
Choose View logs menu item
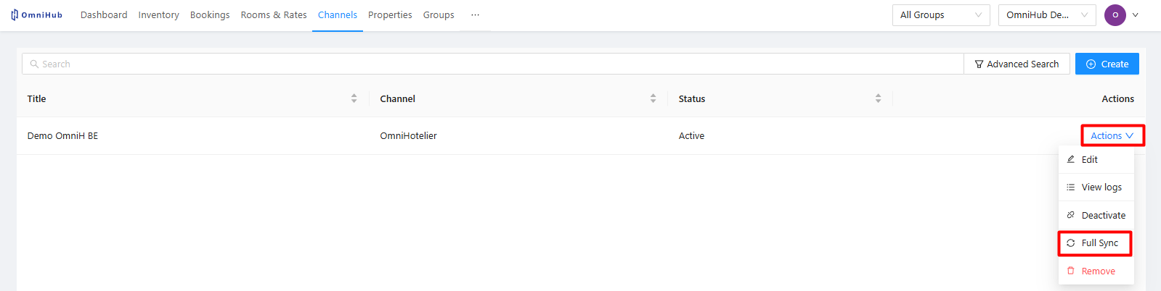click(1096, 187)
